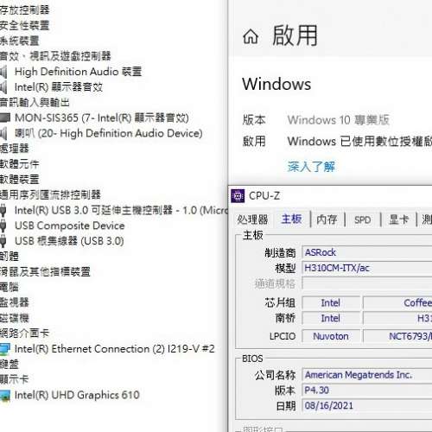
Task: Click display adapter icon of Intel(R) UHD Graphics 610
Action: (5, 396)
